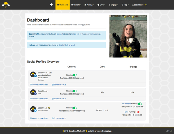The image size is (174, 134).
Task: Click the SocialBee bee logo
Action: pyautogui.click(x=6, y=5)
